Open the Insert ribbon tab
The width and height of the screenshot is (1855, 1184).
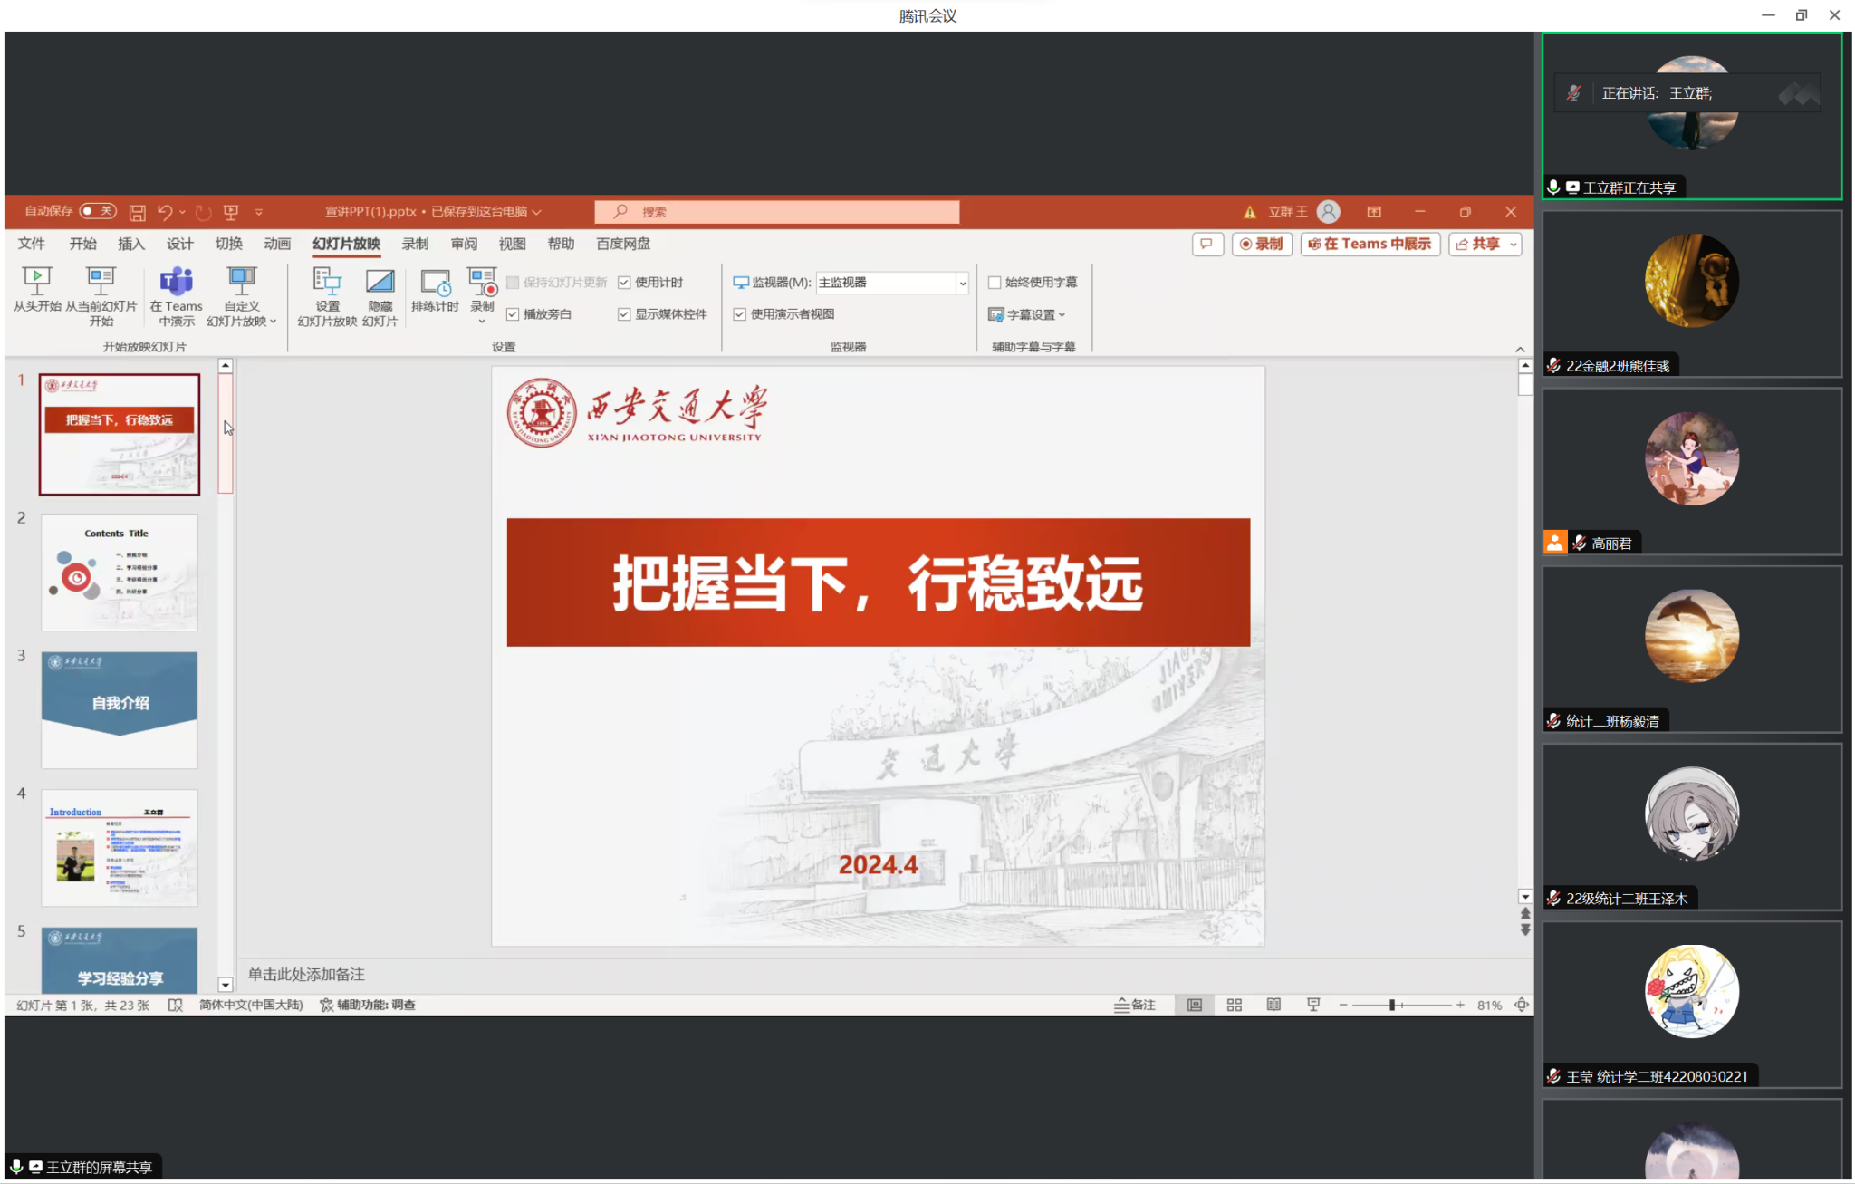[x=130, y=244]
